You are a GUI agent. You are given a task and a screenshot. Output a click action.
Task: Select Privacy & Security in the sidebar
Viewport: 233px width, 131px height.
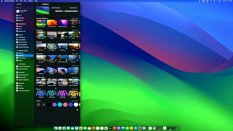[x=24, y=47]
